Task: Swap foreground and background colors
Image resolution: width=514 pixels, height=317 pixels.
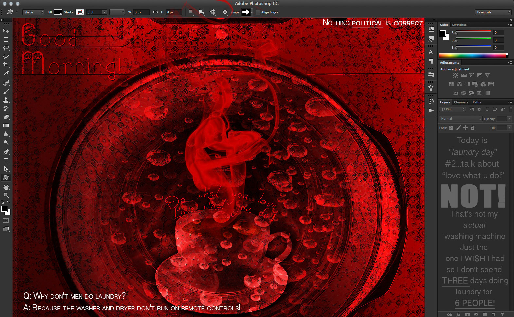Action: [9, 202]
